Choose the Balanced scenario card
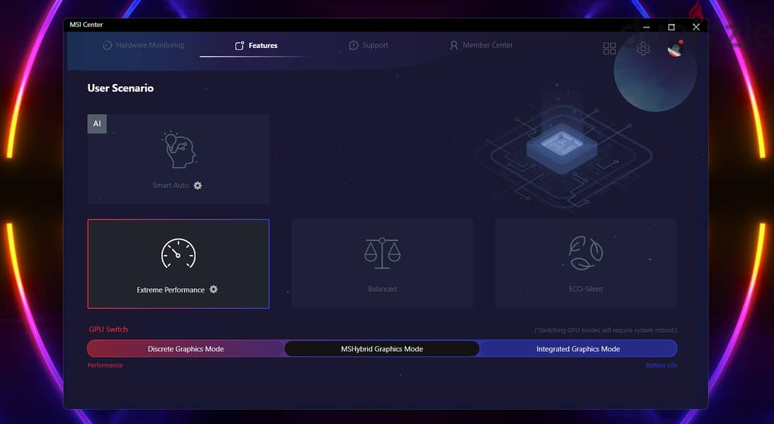 [x=382, y=264]
